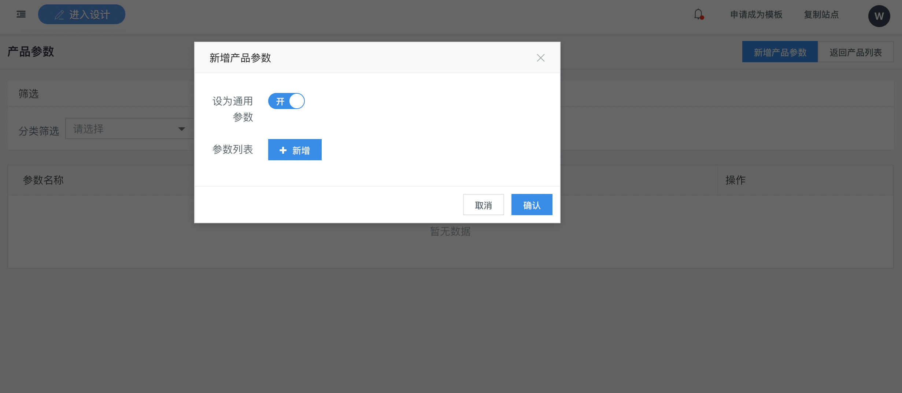Screen dimensions: 902x393
Task: Toggle the 设为通用参数 switch off
Action: (x=286, y=101)
